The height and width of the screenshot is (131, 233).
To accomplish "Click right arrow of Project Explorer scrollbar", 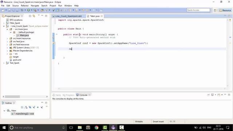I will [x=47, y=96].
